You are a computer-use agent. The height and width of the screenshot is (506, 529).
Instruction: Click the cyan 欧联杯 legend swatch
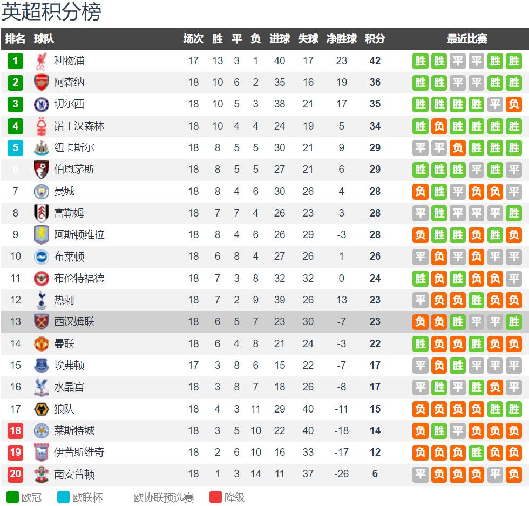64,497
